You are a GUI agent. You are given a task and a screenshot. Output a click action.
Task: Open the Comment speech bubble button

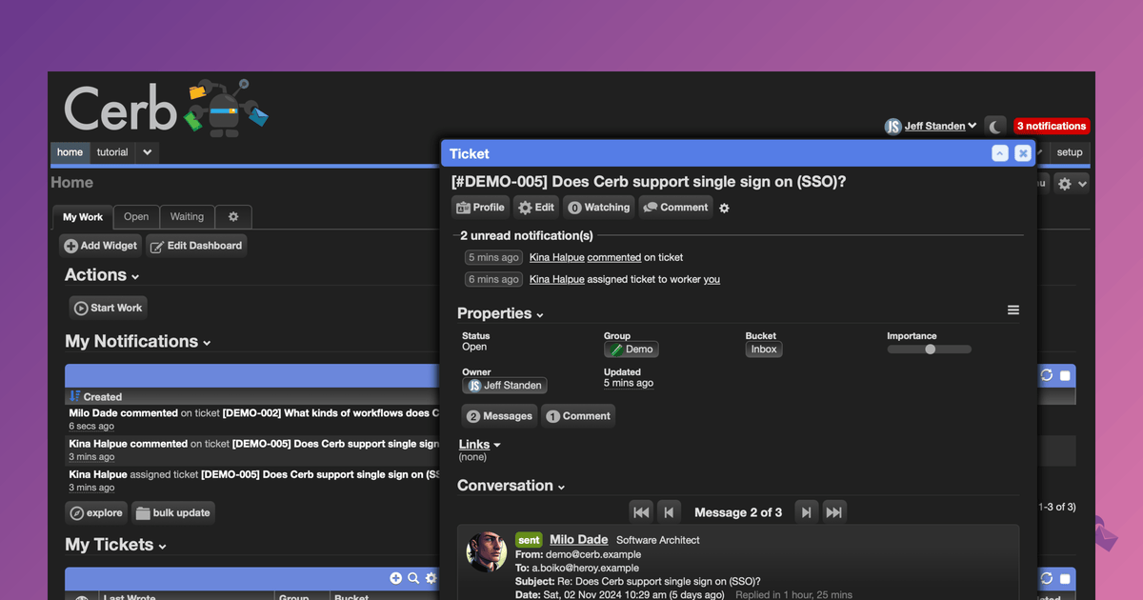[675, 207]
